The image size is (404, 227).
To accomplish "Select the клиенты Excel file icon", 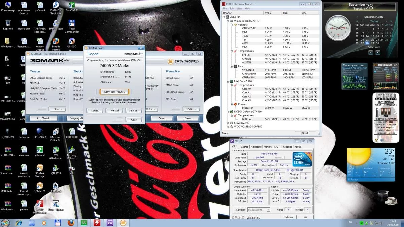I will point(24,151).
